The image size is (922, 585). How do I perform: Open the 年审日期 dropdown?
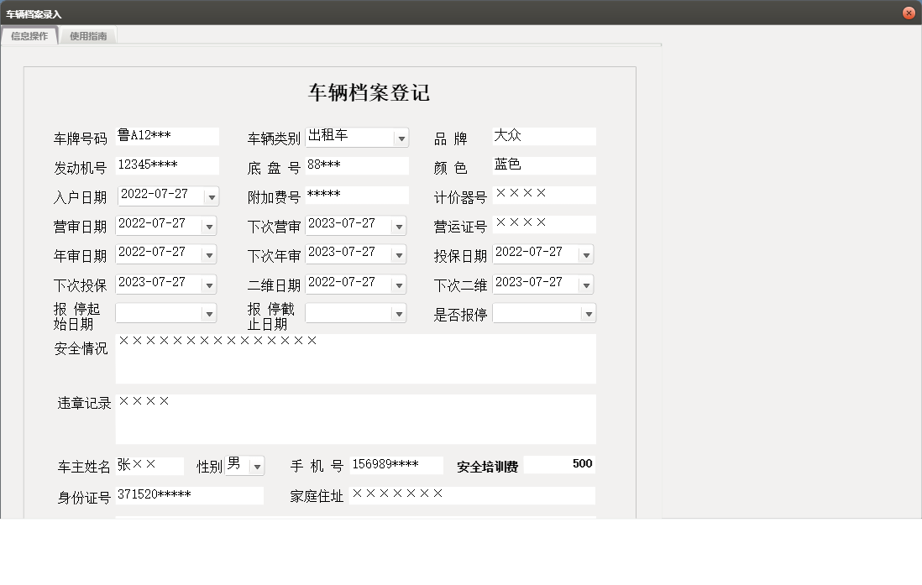209,253
